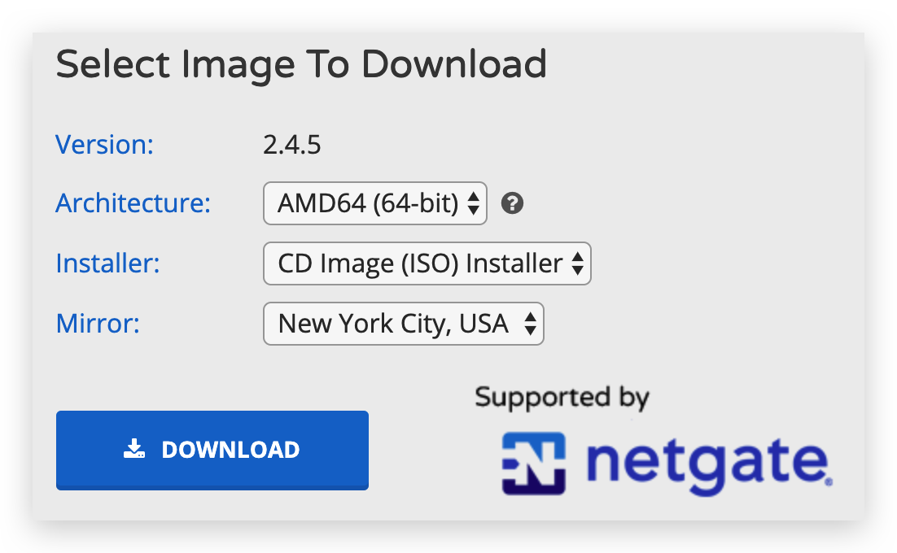The height and width of the screenshot is (553, 897).
Task: Click the netgate wordmark text
Action: tap(707, 464)
